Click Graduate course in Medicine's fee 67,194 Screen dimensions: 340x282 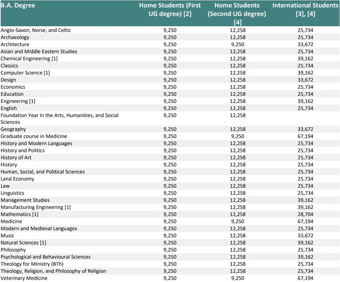point(305,136)
